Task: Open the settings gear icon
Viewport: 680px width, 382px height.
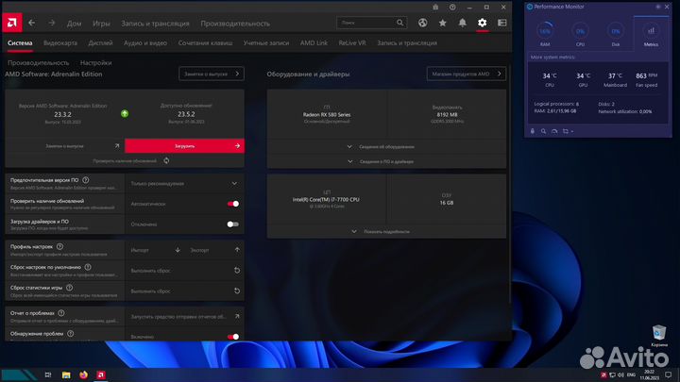Action: tap(482, 23)
